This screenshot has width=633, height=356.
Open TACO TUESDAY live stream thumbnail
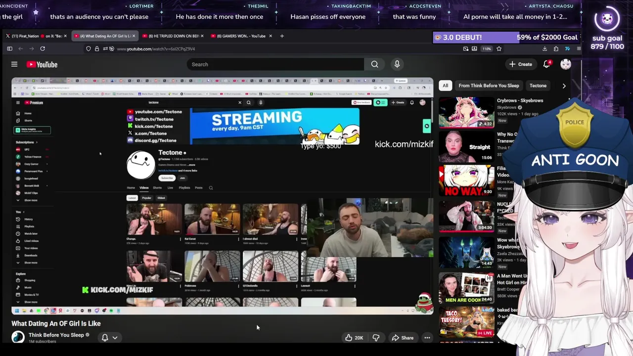(466, 322)
